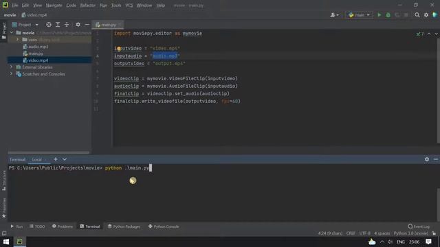440x247 pixels.
Task: Click the 4:24 cursor position entry
Action: tap(330, 233)
